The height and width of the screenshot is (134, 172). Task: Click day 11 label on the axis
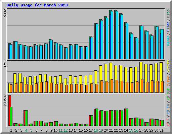click(x=60, y=130)
